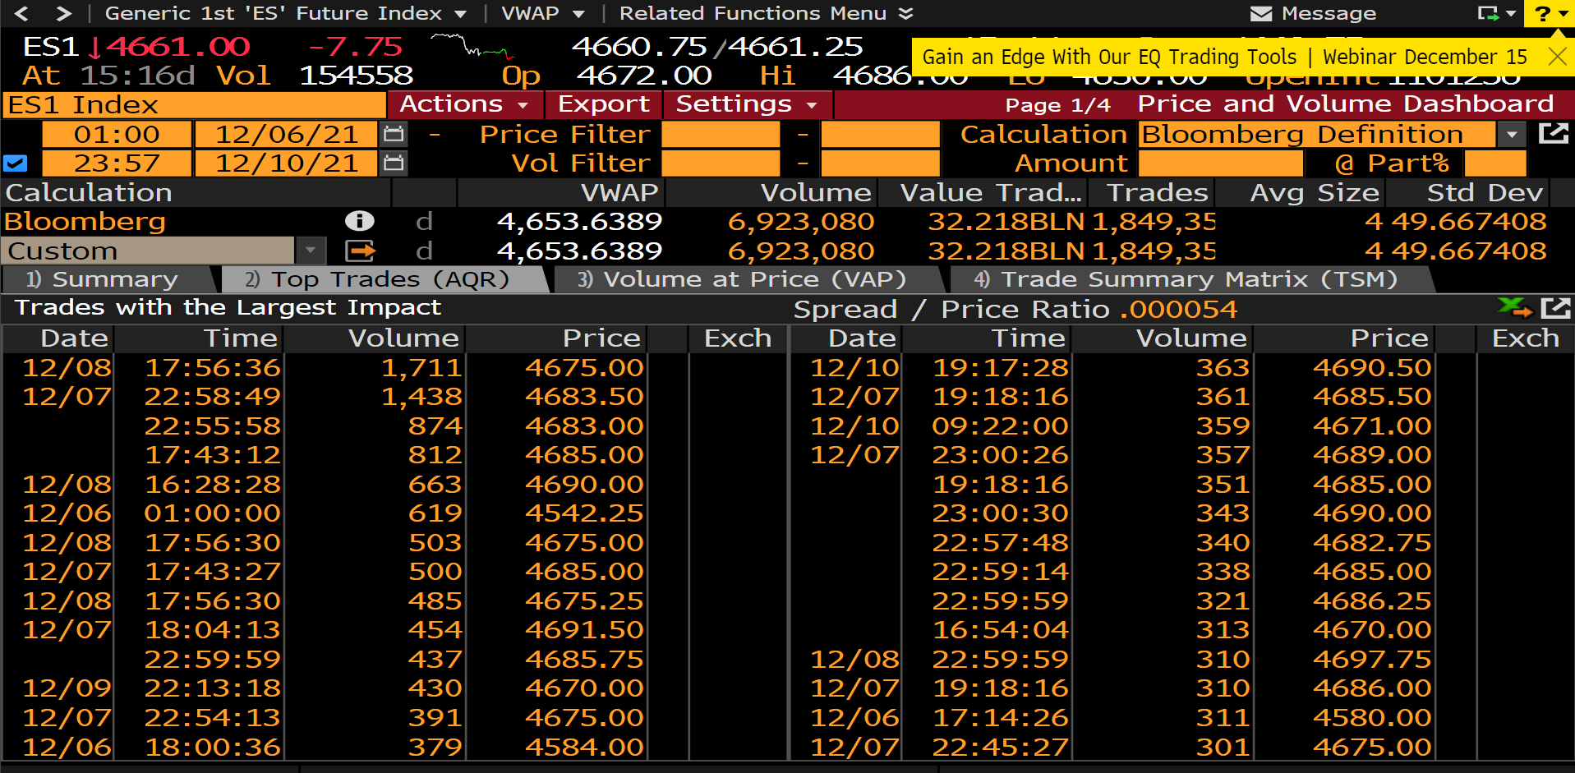
Task: Click the back navigation arrow
Action: pyautogui.click(x=22, y=13)
